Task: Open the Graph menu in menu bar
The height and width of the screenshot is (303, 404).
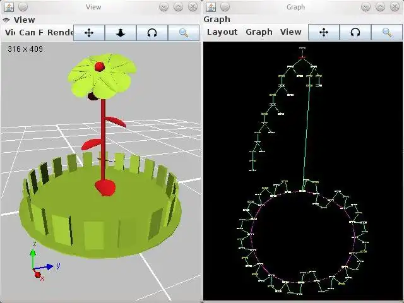Action: pyautogui.click(x=259, y=32)
